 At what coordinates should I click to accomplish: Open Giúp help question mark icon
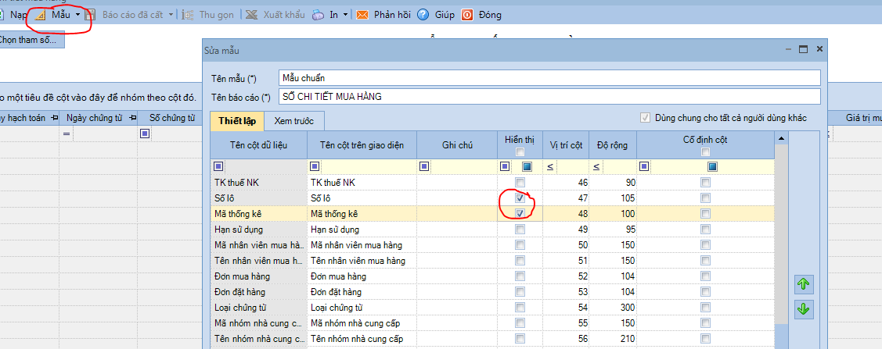click(x=423, y=15)
